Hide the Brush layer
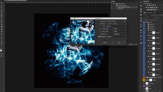163x92 pixels. (x=144, y=89)
